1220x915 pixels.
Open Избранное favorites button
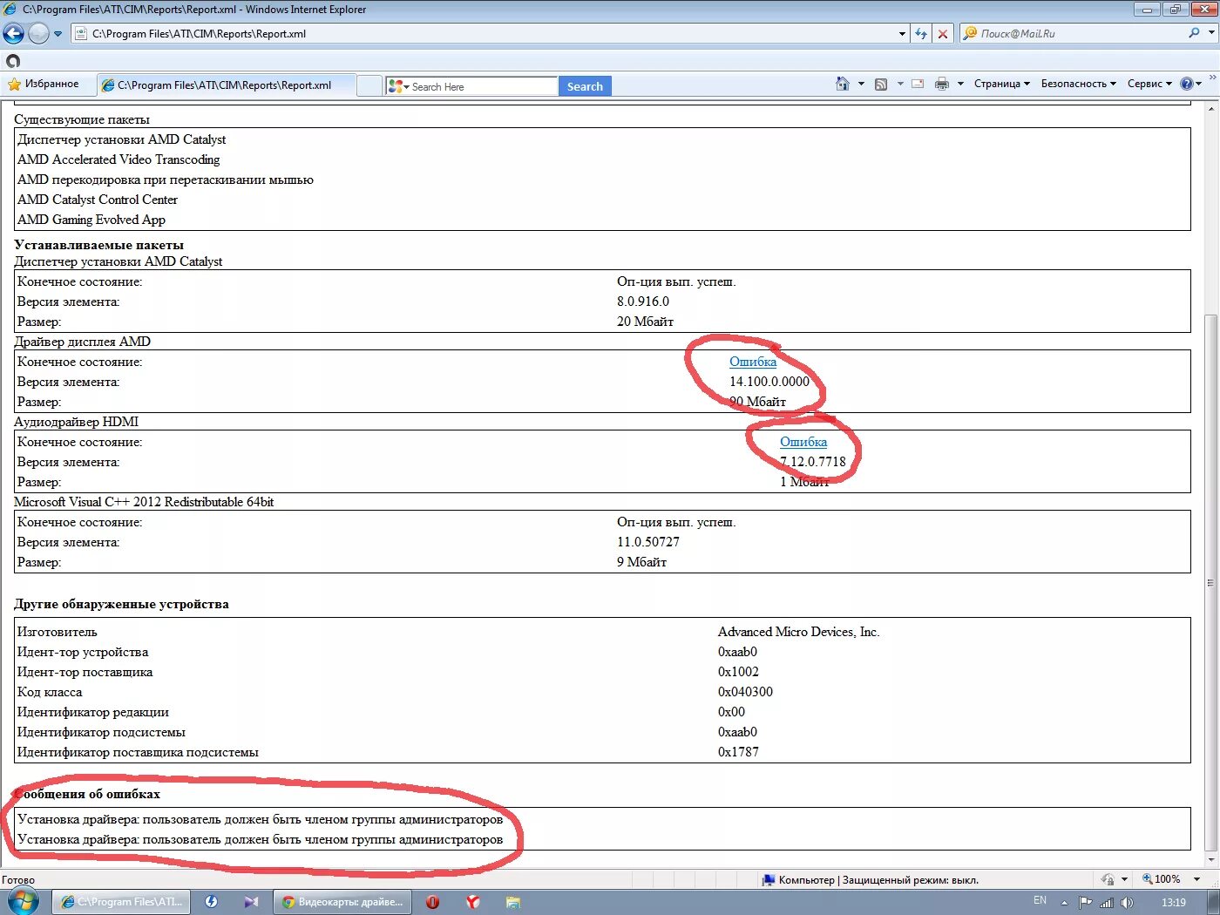[44, 85]
